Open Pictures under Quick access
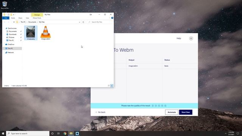Viewport: 242px width, 136px height. [12, 37]
